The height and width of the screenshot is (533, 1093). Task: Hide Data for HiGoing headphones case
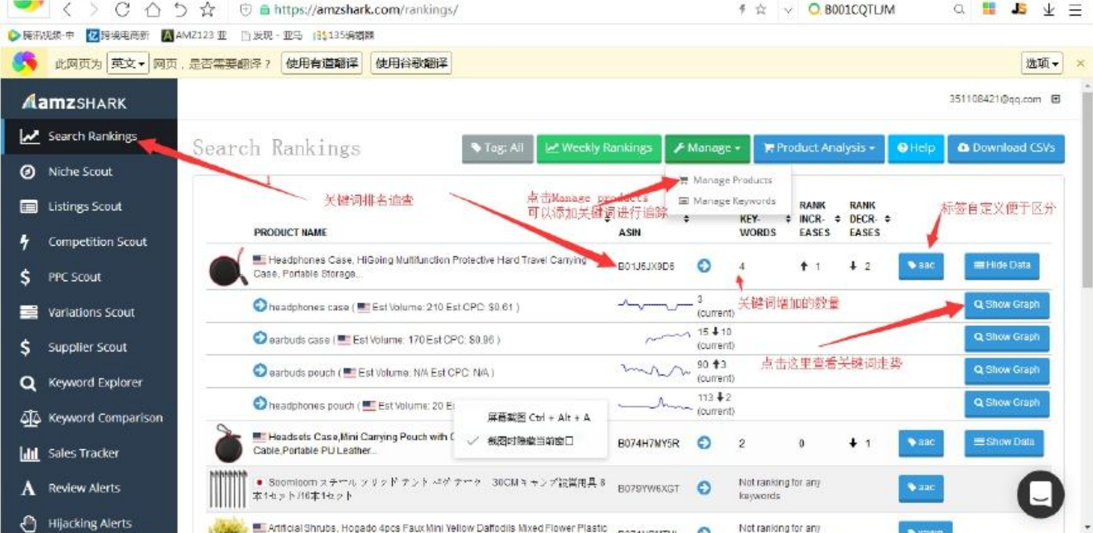1002,266
